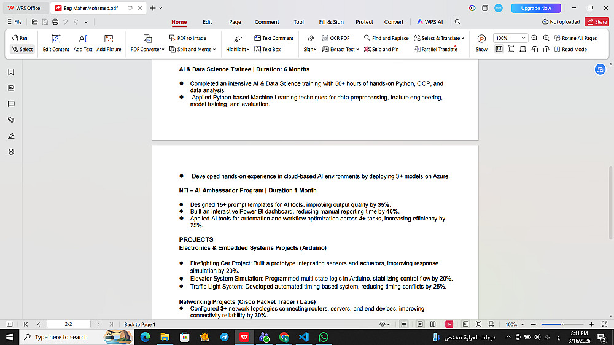Open the Fill & Sign tab

(x=331, y=22)
